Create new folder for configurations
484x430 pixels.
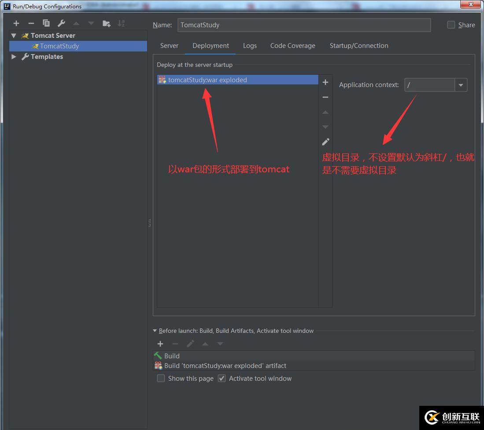(x=107, y=23)
